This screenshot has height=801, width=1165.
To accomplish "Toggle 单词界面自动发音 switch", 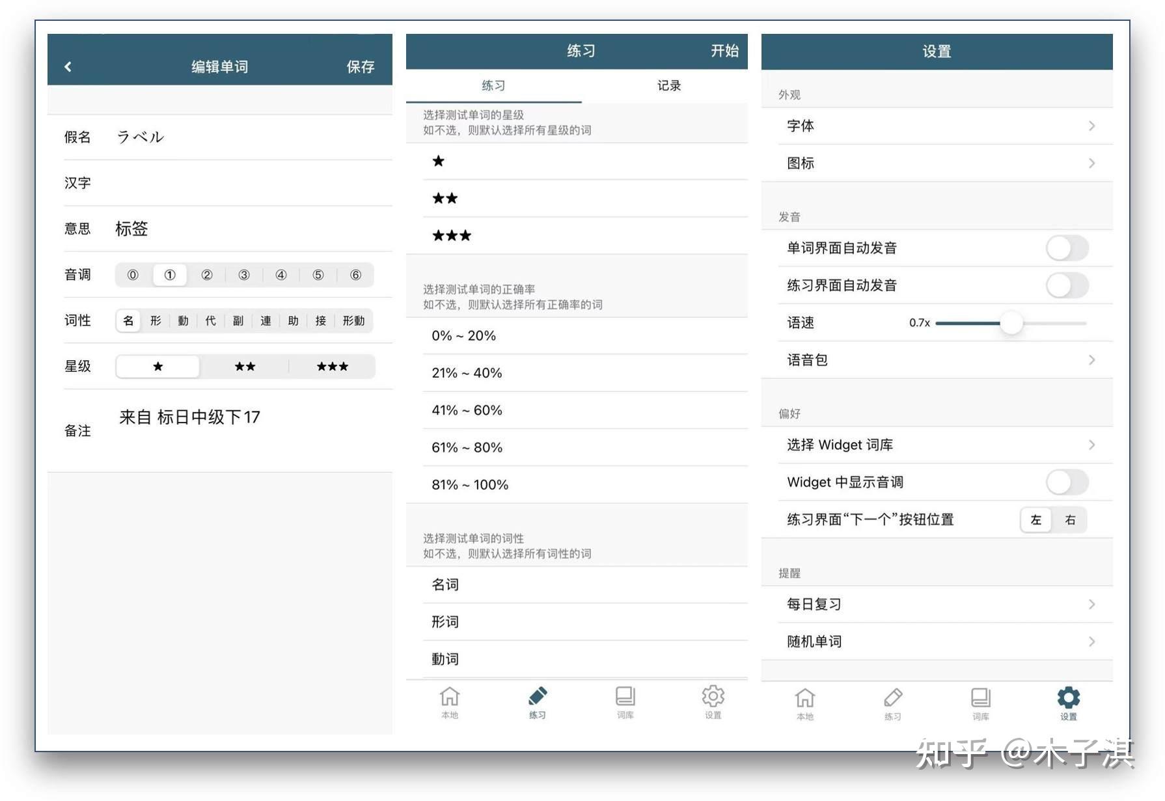I will [1067, 248].
